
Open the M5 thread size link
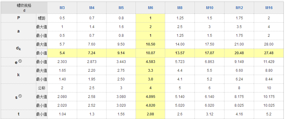(121, 8)
